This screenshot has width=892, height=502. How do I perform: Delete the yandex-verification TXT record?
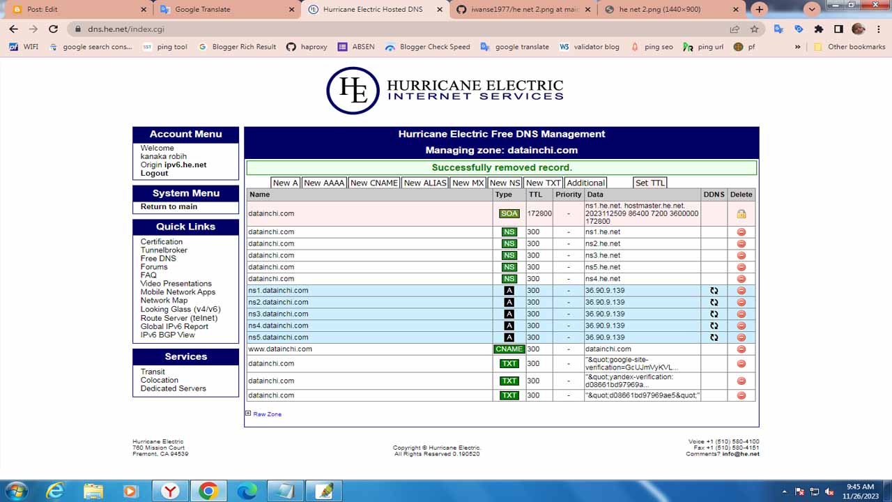pos(741,381)
